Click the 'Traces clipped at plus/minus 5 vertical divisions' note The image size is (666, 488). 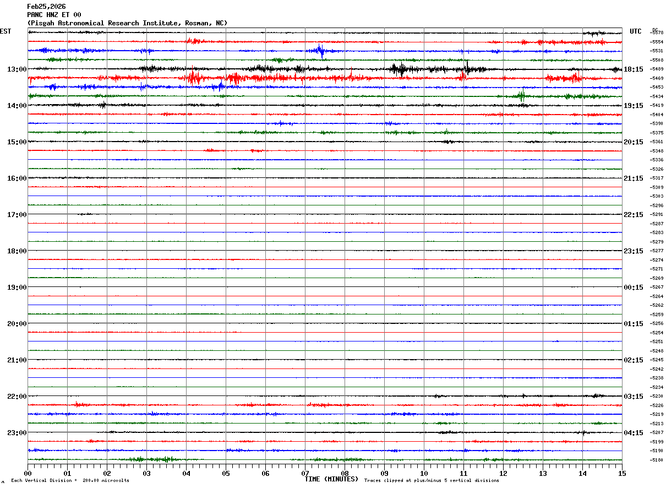click(432, 481)
